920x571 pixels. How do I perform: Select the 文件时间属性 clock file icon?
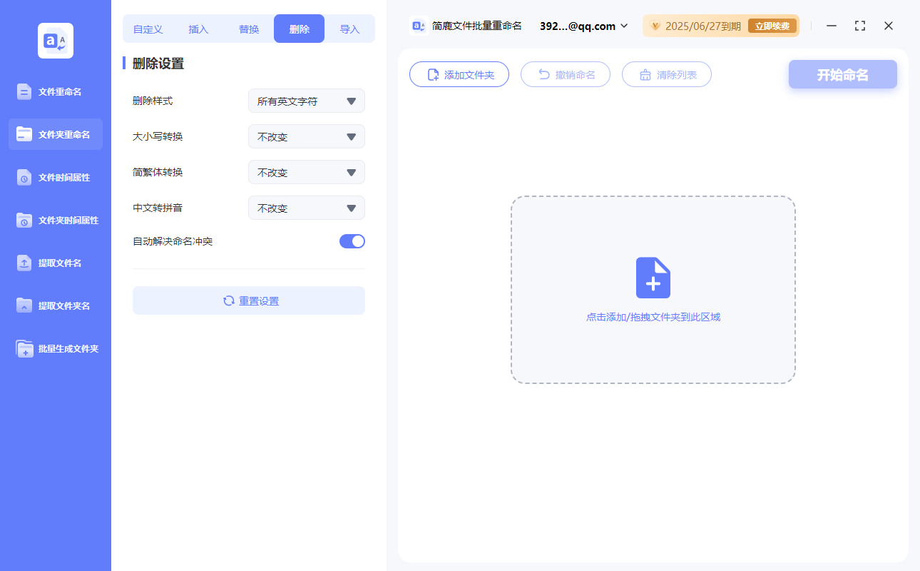tap(24, 177)
